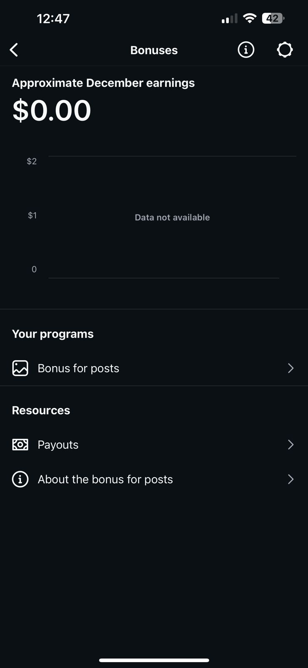The image size is (308, 668).
Task: Open About the bonus for posts
Action: 105,479
